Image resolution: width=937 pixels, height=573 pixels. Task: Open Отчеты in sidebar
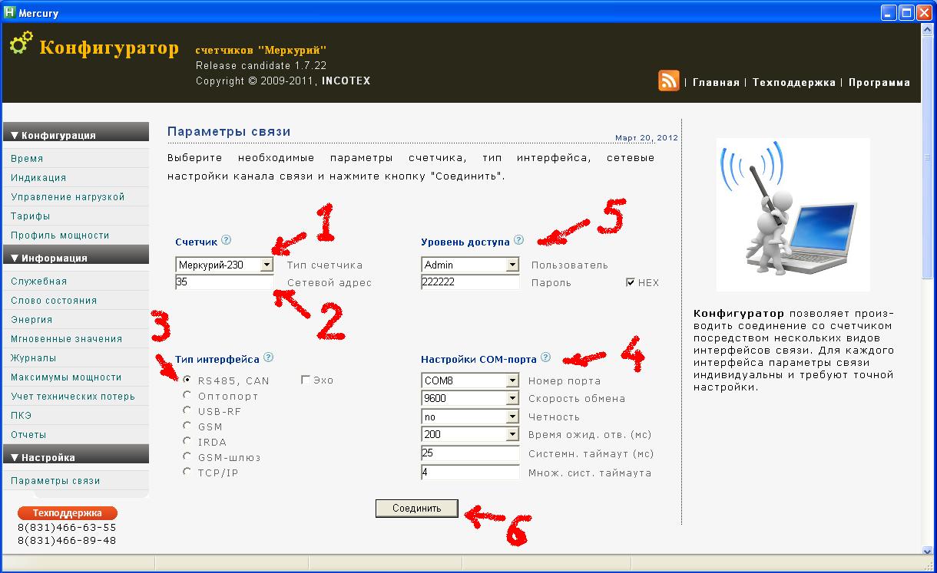(x=28, y=434)
